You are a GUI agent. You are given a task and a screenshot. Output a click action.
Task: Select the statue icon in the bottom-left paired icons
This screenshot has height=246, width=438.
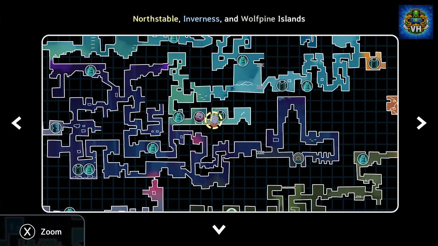pos(89,169)
